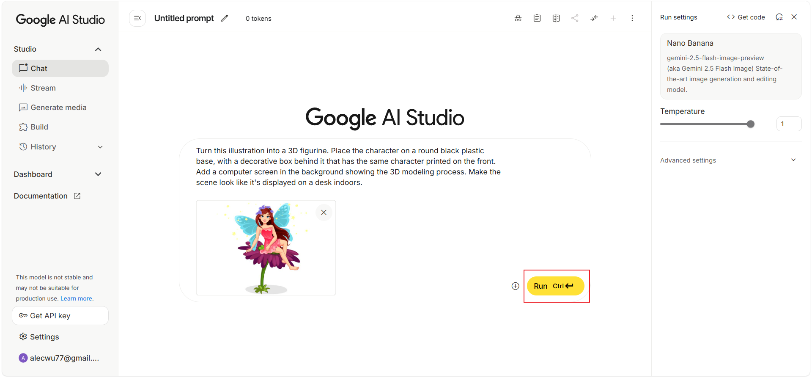The height and width of the screenshot is (378, 812).
Task: Open system instructions clipboard icon
Action: coord(537,18)
